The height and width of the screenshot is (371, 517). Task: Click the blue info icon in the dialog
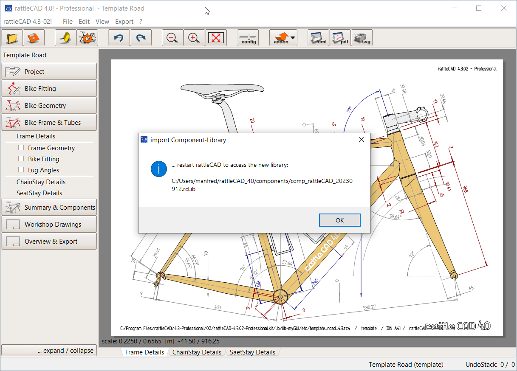coord(158,169)
